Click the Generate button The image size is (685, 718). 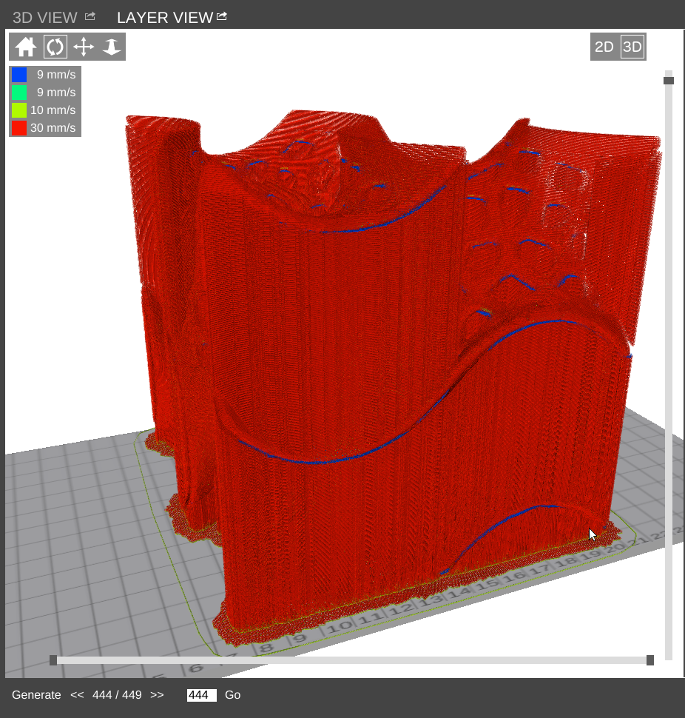click(x=36, y=695)
